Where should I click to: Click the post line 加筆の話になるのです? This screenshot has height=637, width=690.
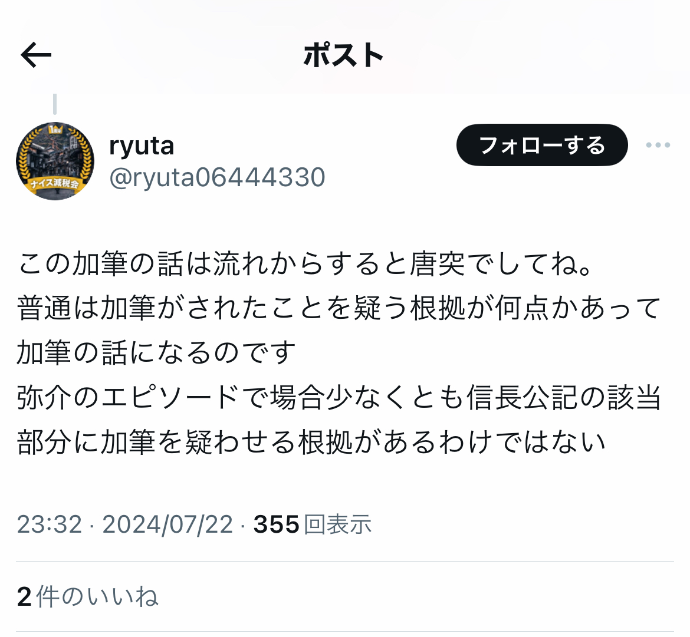click(x=157, y=353)
